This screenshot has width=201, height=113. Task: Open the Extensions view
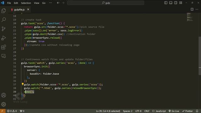coord(3,47)
